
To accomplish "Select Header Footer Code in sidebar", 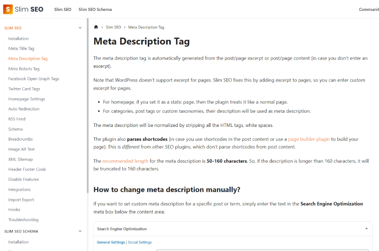I will coord(27,170).
